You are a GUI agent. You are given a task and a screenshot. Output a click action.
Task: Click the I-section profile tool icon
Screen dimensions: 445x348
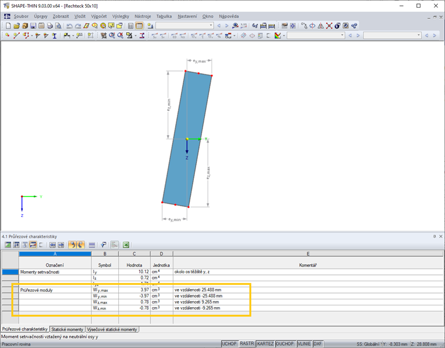pyautogui.click(x=54, y=36)
